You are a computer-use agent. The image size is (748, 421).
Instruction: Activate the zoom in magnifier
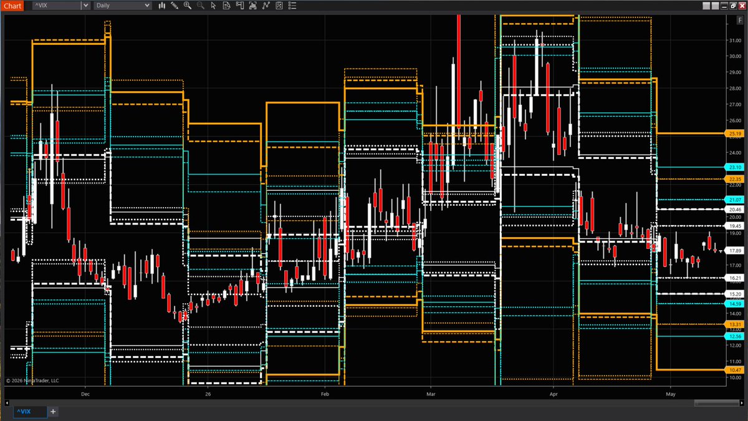coord(187,5)
